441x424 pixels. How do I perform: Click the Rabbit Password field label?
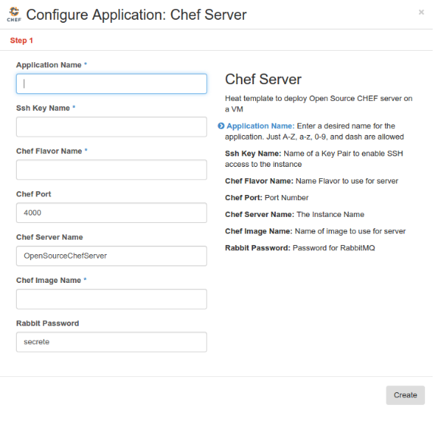(x=48, y=323)
